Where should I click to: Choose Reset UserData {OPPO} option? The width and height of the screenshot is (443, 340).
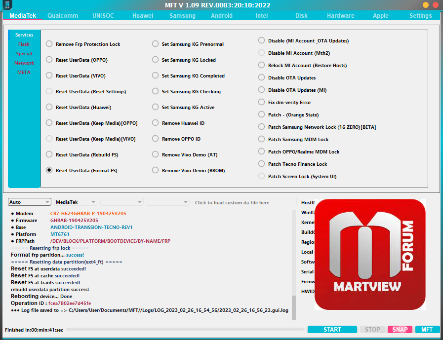pos(77,60)
